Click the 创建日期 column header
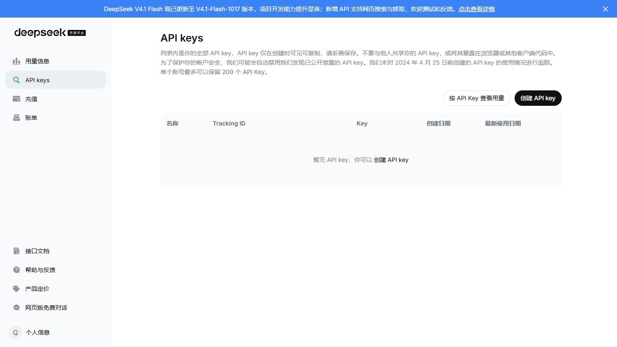The width and height of the screenshot is (617, 347). [x=438, y=123]
